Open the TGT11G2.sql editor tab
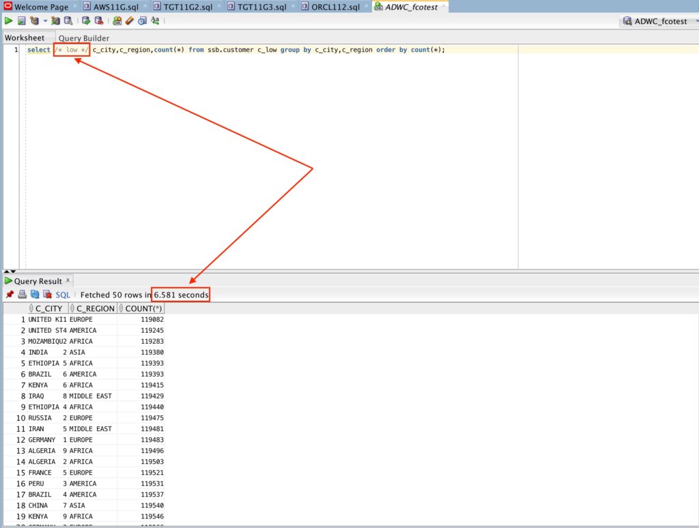Image resolution: width=699 pixels, height=528 pixels. tap(186, 7)
